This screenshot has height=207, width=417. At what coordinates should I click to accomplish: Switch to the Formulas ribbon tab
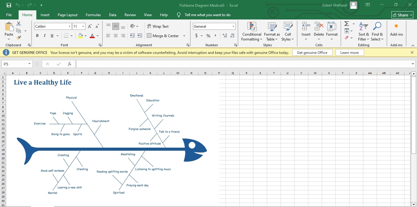click(x=93, y=15)
